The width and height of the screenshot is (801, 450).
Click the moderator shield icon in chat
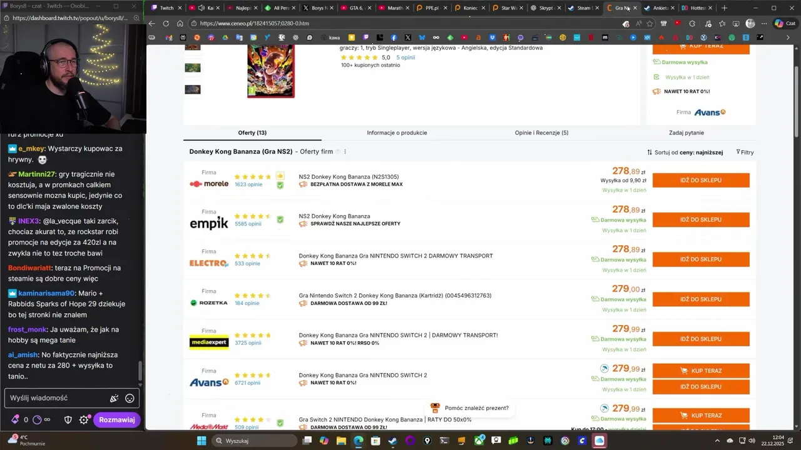[68, 420]
